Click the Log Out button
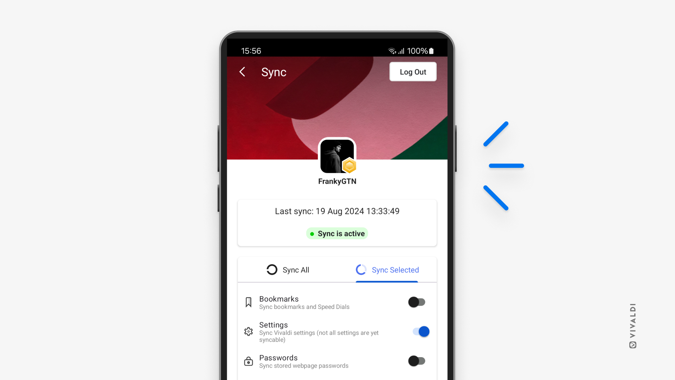 tap(412, 72)
